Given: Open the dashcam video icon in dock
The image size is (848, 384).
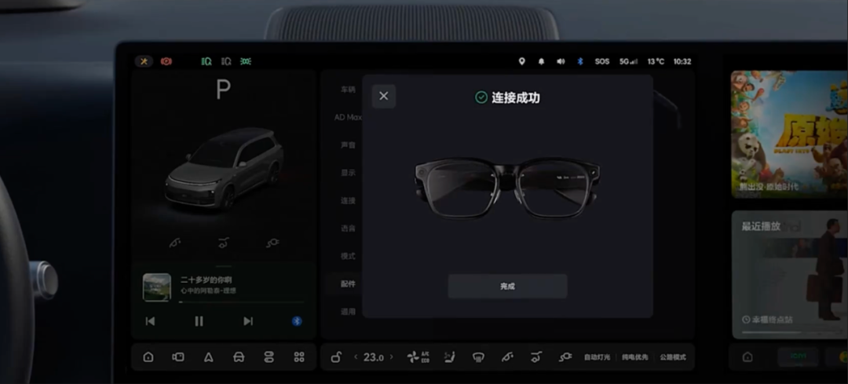Looking at the screenshot, I should tap(178, 357).
